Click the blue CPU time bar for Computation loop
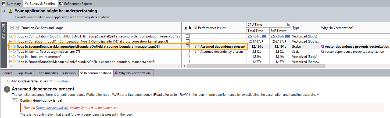Viewport: 390px width, 118px height. [264, 36]
